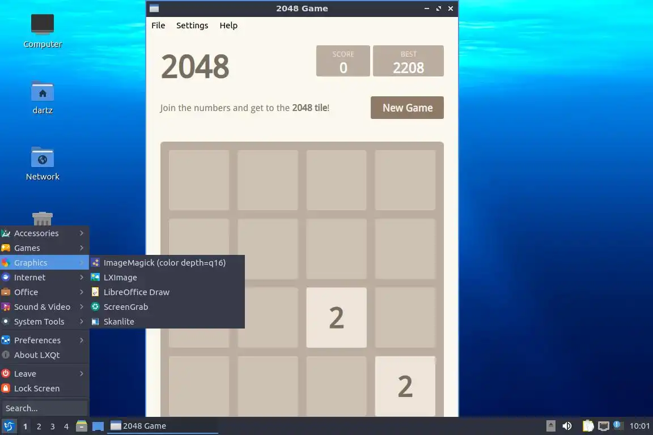Open the volume control tray icon
This screenshot has height=435, width=653.
[x=567, y=426]
